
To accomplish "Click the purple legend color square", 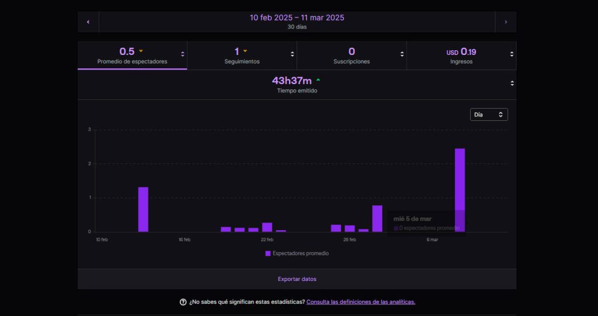I will click(x=268, y=254).
